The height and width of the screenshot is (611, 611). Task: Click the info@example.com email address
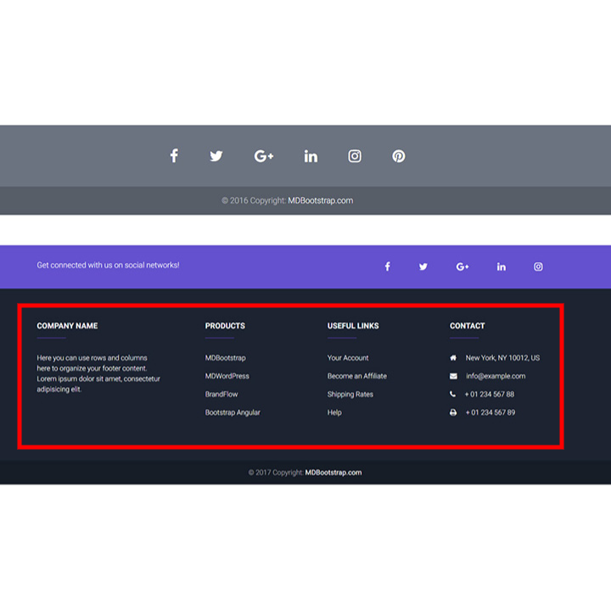496,376
